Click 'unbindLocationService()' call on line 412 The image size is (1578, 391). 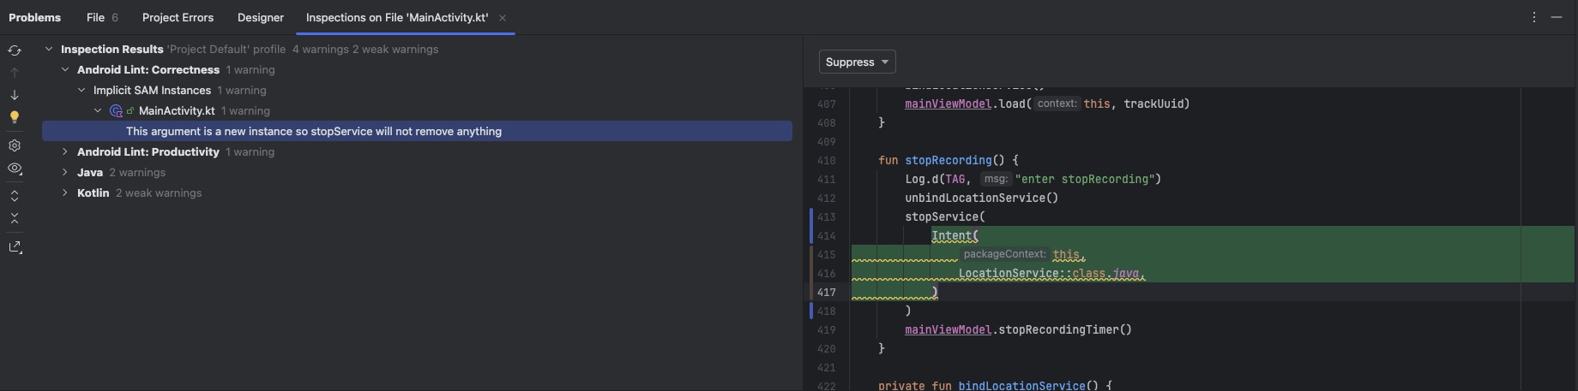click(x=982, y=198)
